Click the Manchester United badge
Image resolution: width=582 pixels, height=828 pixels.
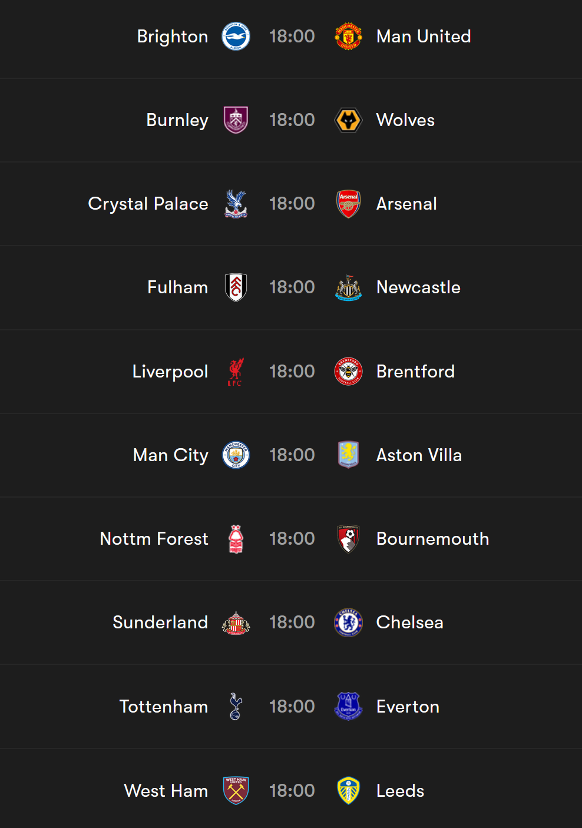(x=348, y=37)
